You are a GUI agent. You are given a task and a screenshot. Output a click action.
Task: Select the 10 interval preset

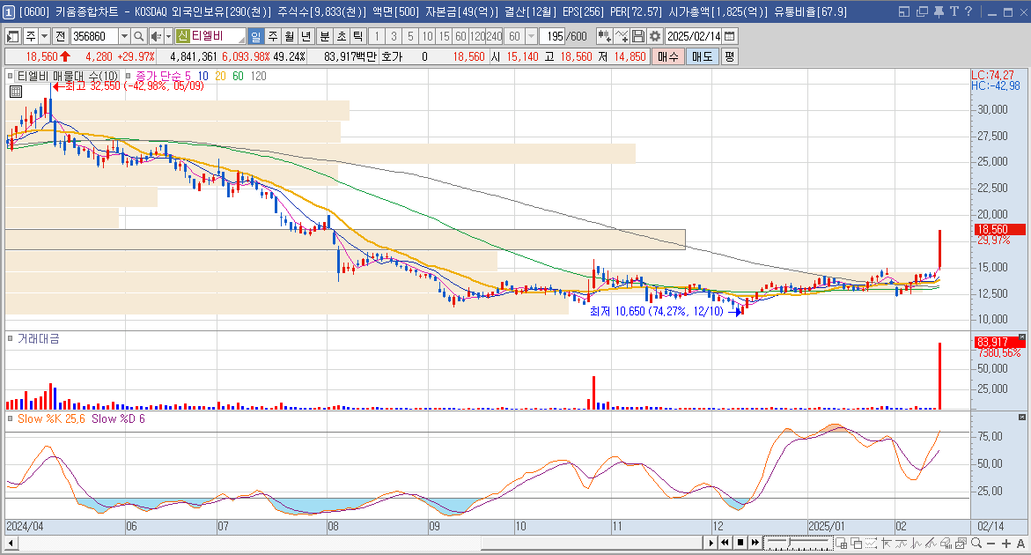tap(427, 36)
